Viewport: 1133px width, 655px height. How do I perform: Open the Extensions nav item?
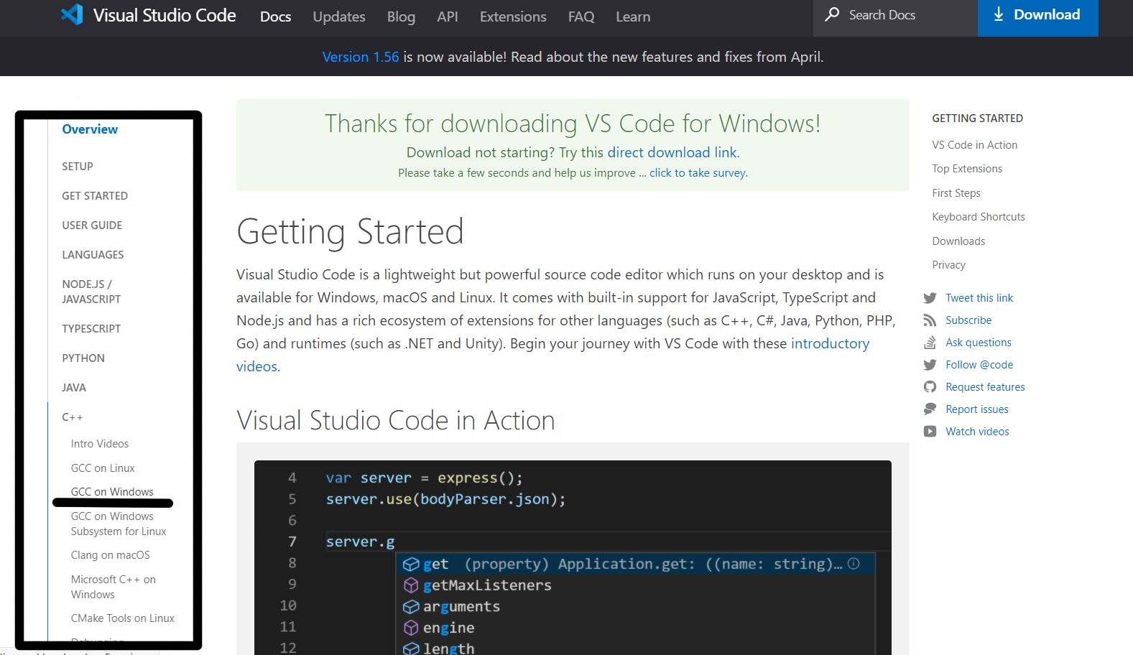(x=513, y=17)
